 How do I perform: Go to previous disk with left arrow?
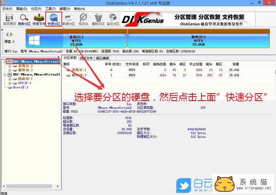(7, 35)
